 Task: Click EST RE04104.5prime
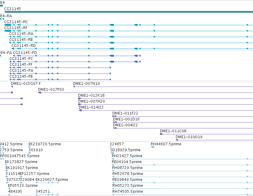[127, 162]
